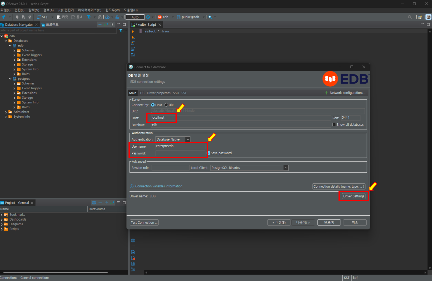Toggle the Auto commit mode button
432x281 pixels.
click(135, 17)
